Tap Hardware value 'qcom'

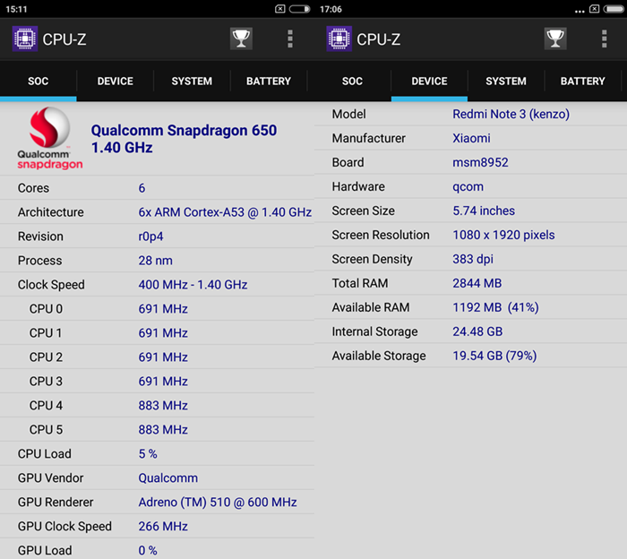[468, 186]
